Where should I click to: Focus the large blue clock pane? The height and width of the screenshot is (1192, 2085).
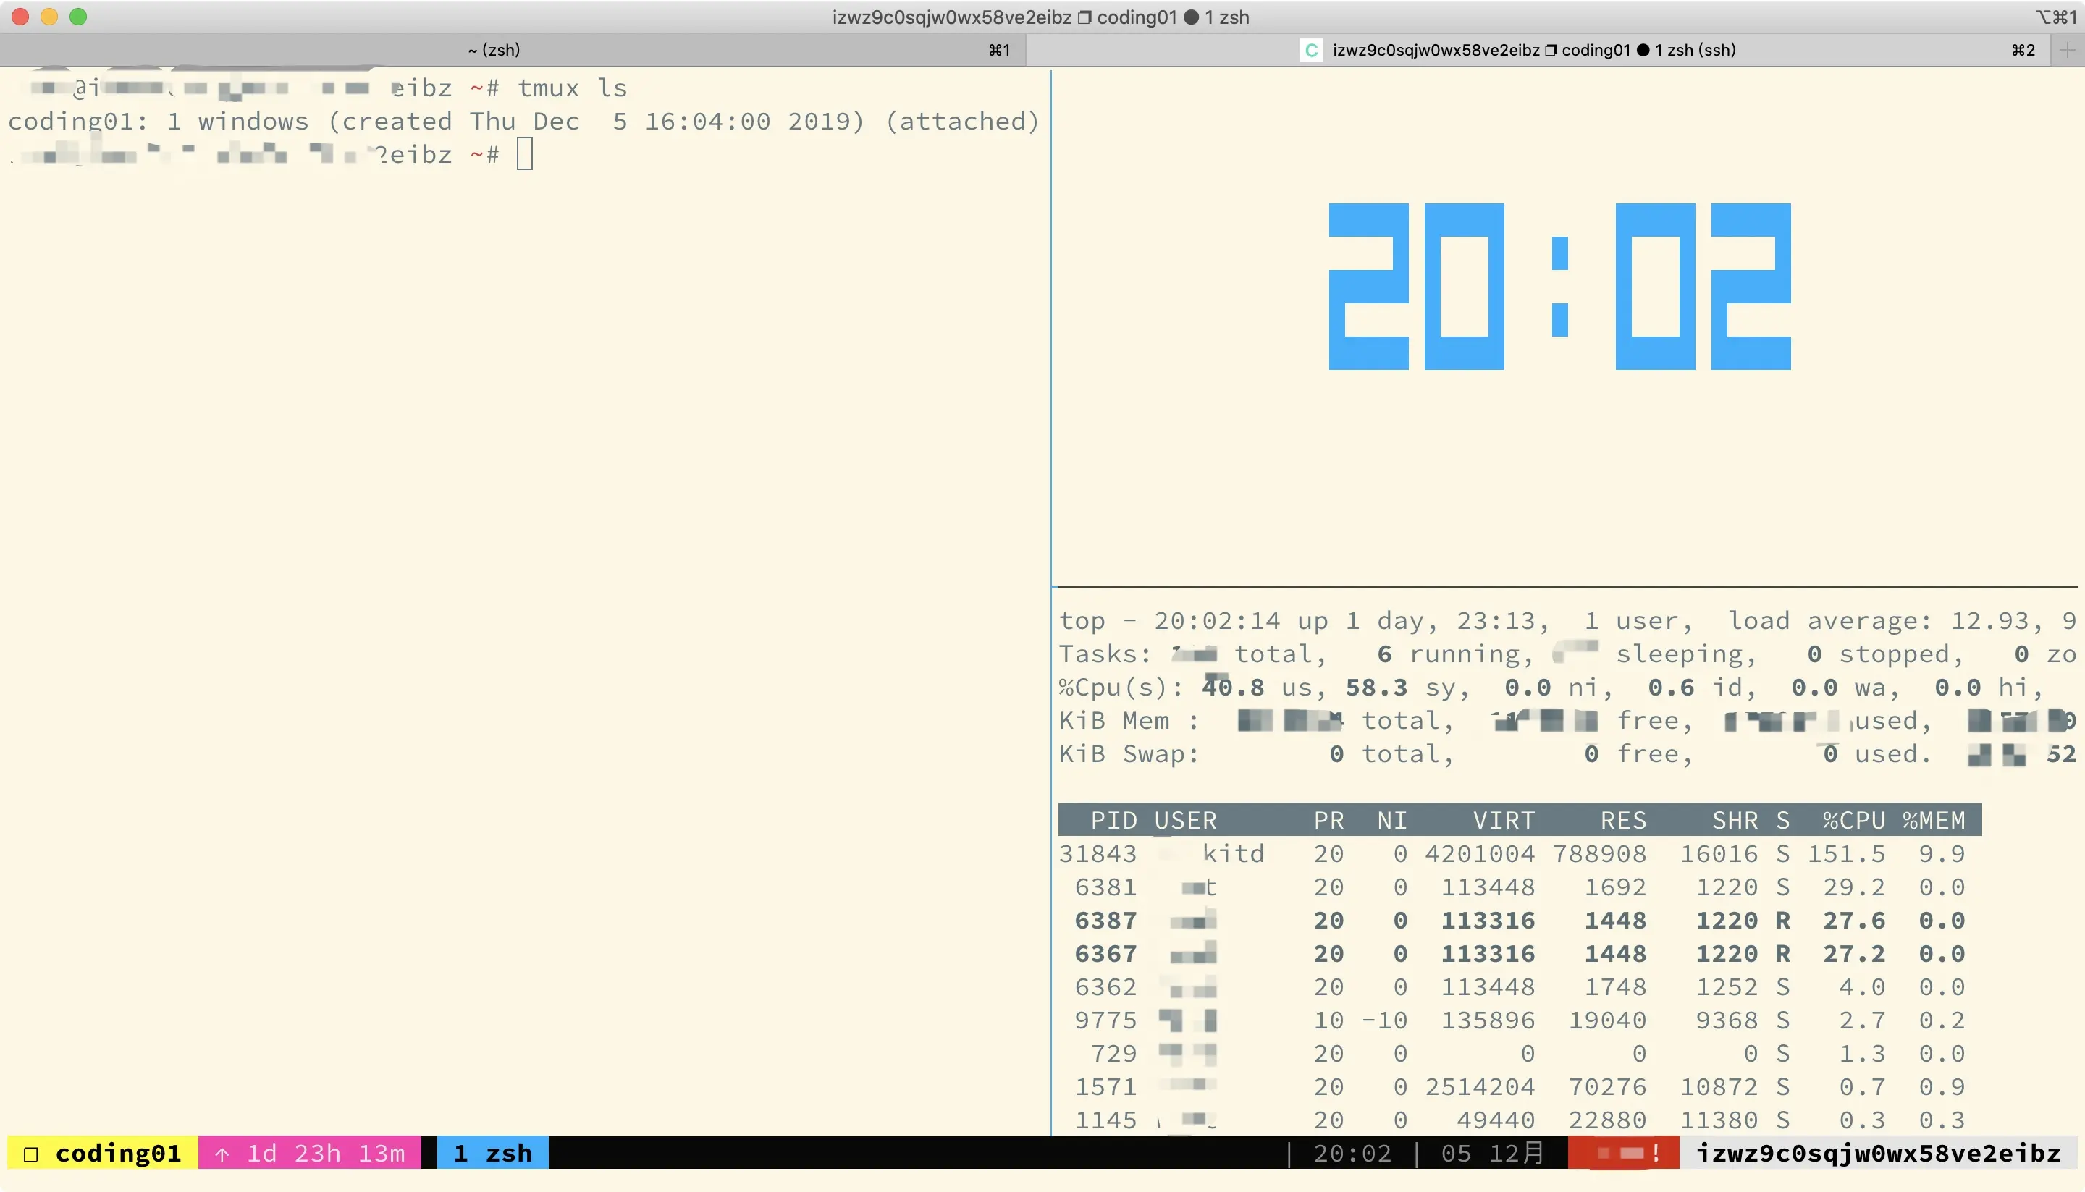(1559, 287)
